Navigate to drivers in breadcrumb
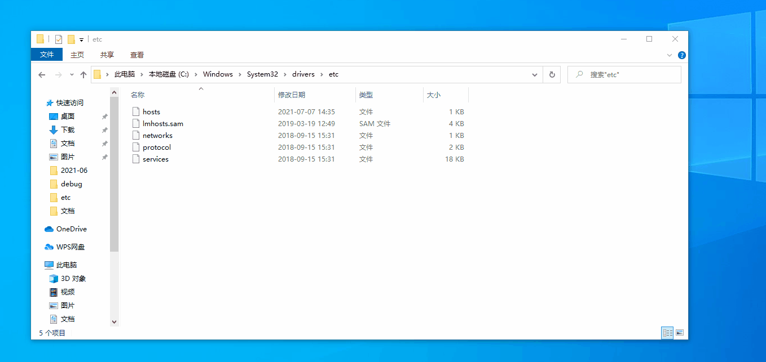This screenshot has width=766, height=362. [x=303, y=74]
